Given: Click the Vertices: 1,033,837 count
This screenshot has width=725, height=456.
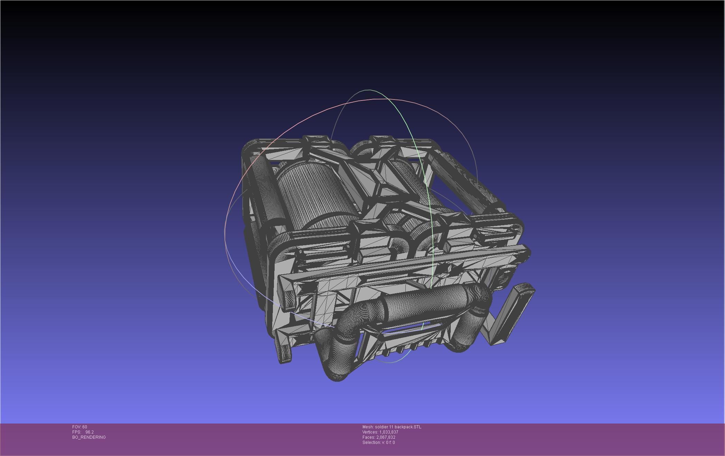Looking at the screenshot, I should [380, 432].
